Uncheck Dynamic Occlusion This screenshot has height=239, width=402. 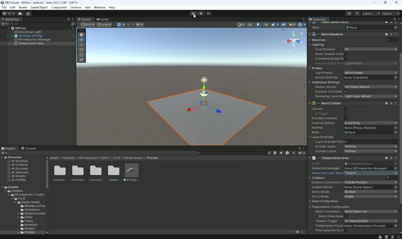(x=345, y=92)
